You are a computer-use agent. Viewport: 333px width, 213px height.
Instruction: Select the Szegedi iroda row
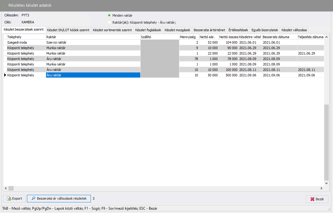[26, 42]
